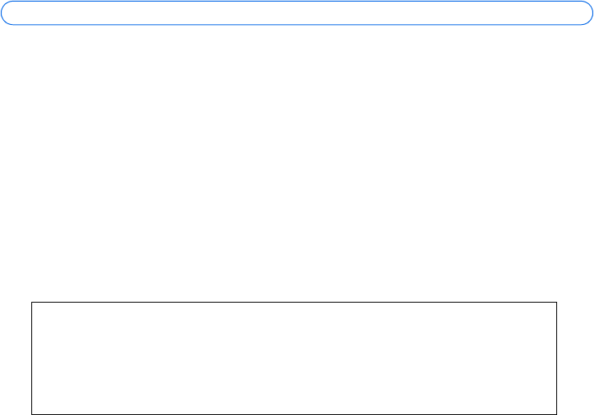Screen dimensions: 594x415
Task: Click the left edge of the bordered box
Action: [x=31, y=358]
